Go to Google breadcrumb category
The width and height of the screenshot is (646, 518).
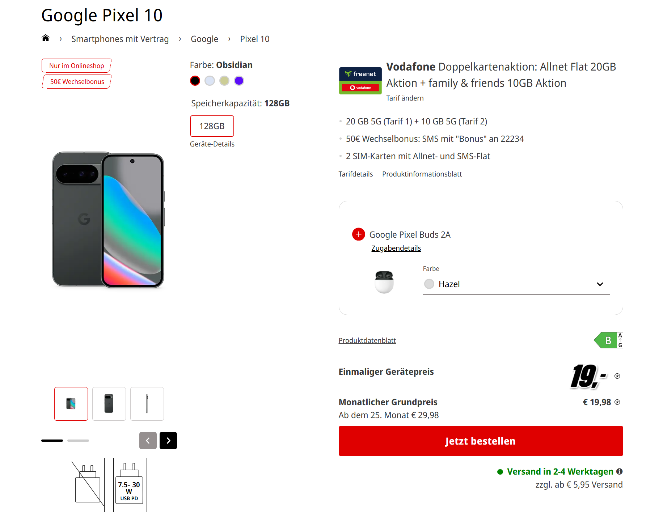click(204, 39)
